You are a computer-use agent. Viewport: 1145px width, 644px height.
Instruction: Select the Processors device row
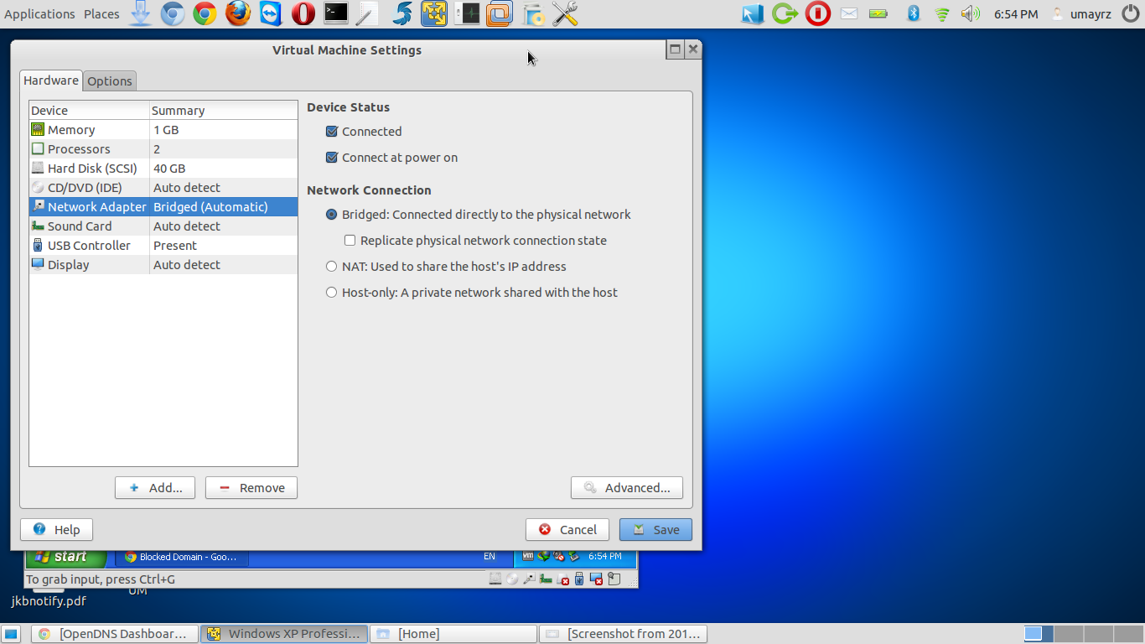point(163,149)
